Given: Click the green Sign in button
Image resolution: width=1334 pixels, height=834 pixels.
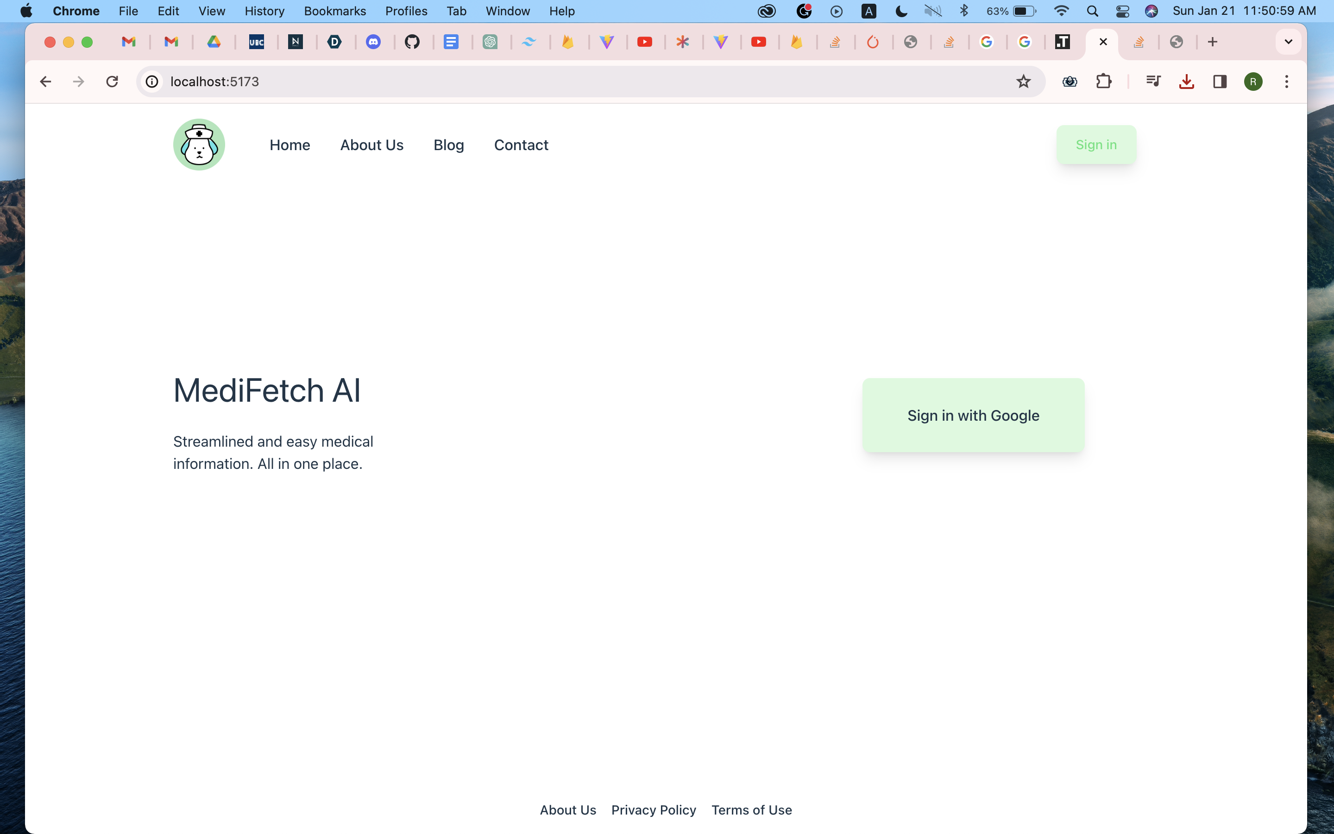Looking at the screenshot, I should coord(1096,145).
